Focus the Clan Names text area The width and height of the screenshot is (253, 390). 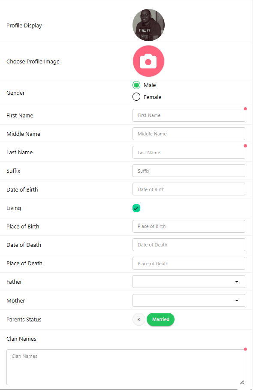[x=126, y=367]
